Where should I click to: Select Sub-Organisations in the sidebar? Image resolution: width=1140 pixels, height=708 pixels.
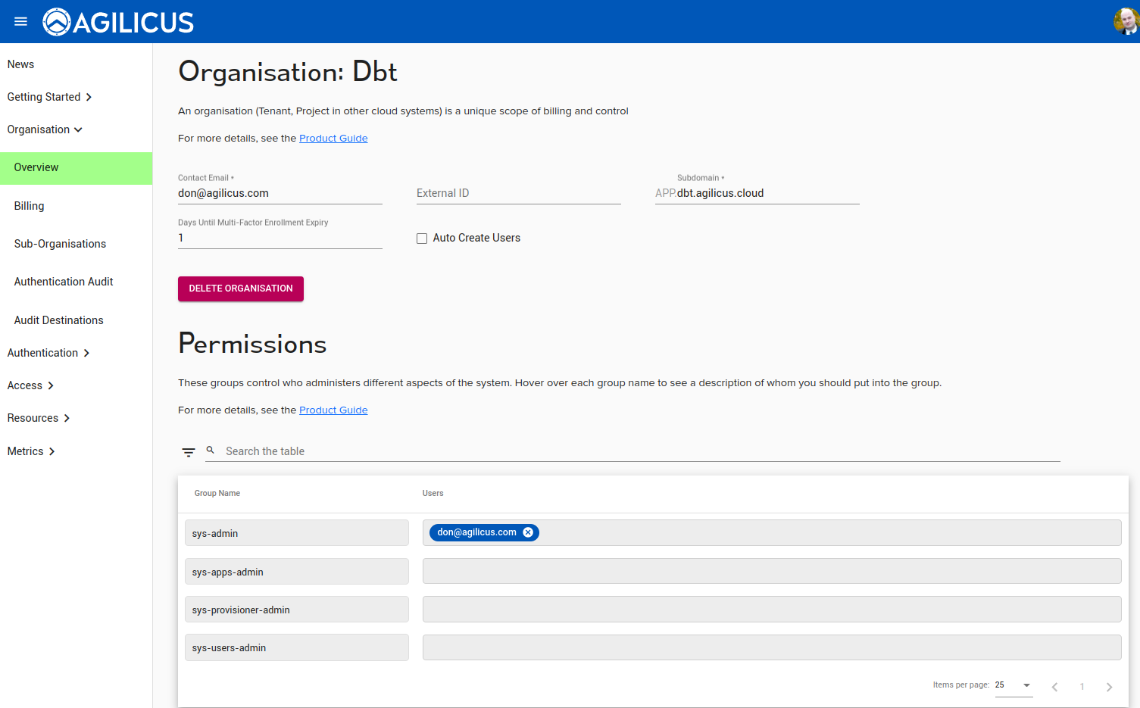coord(60,244)
